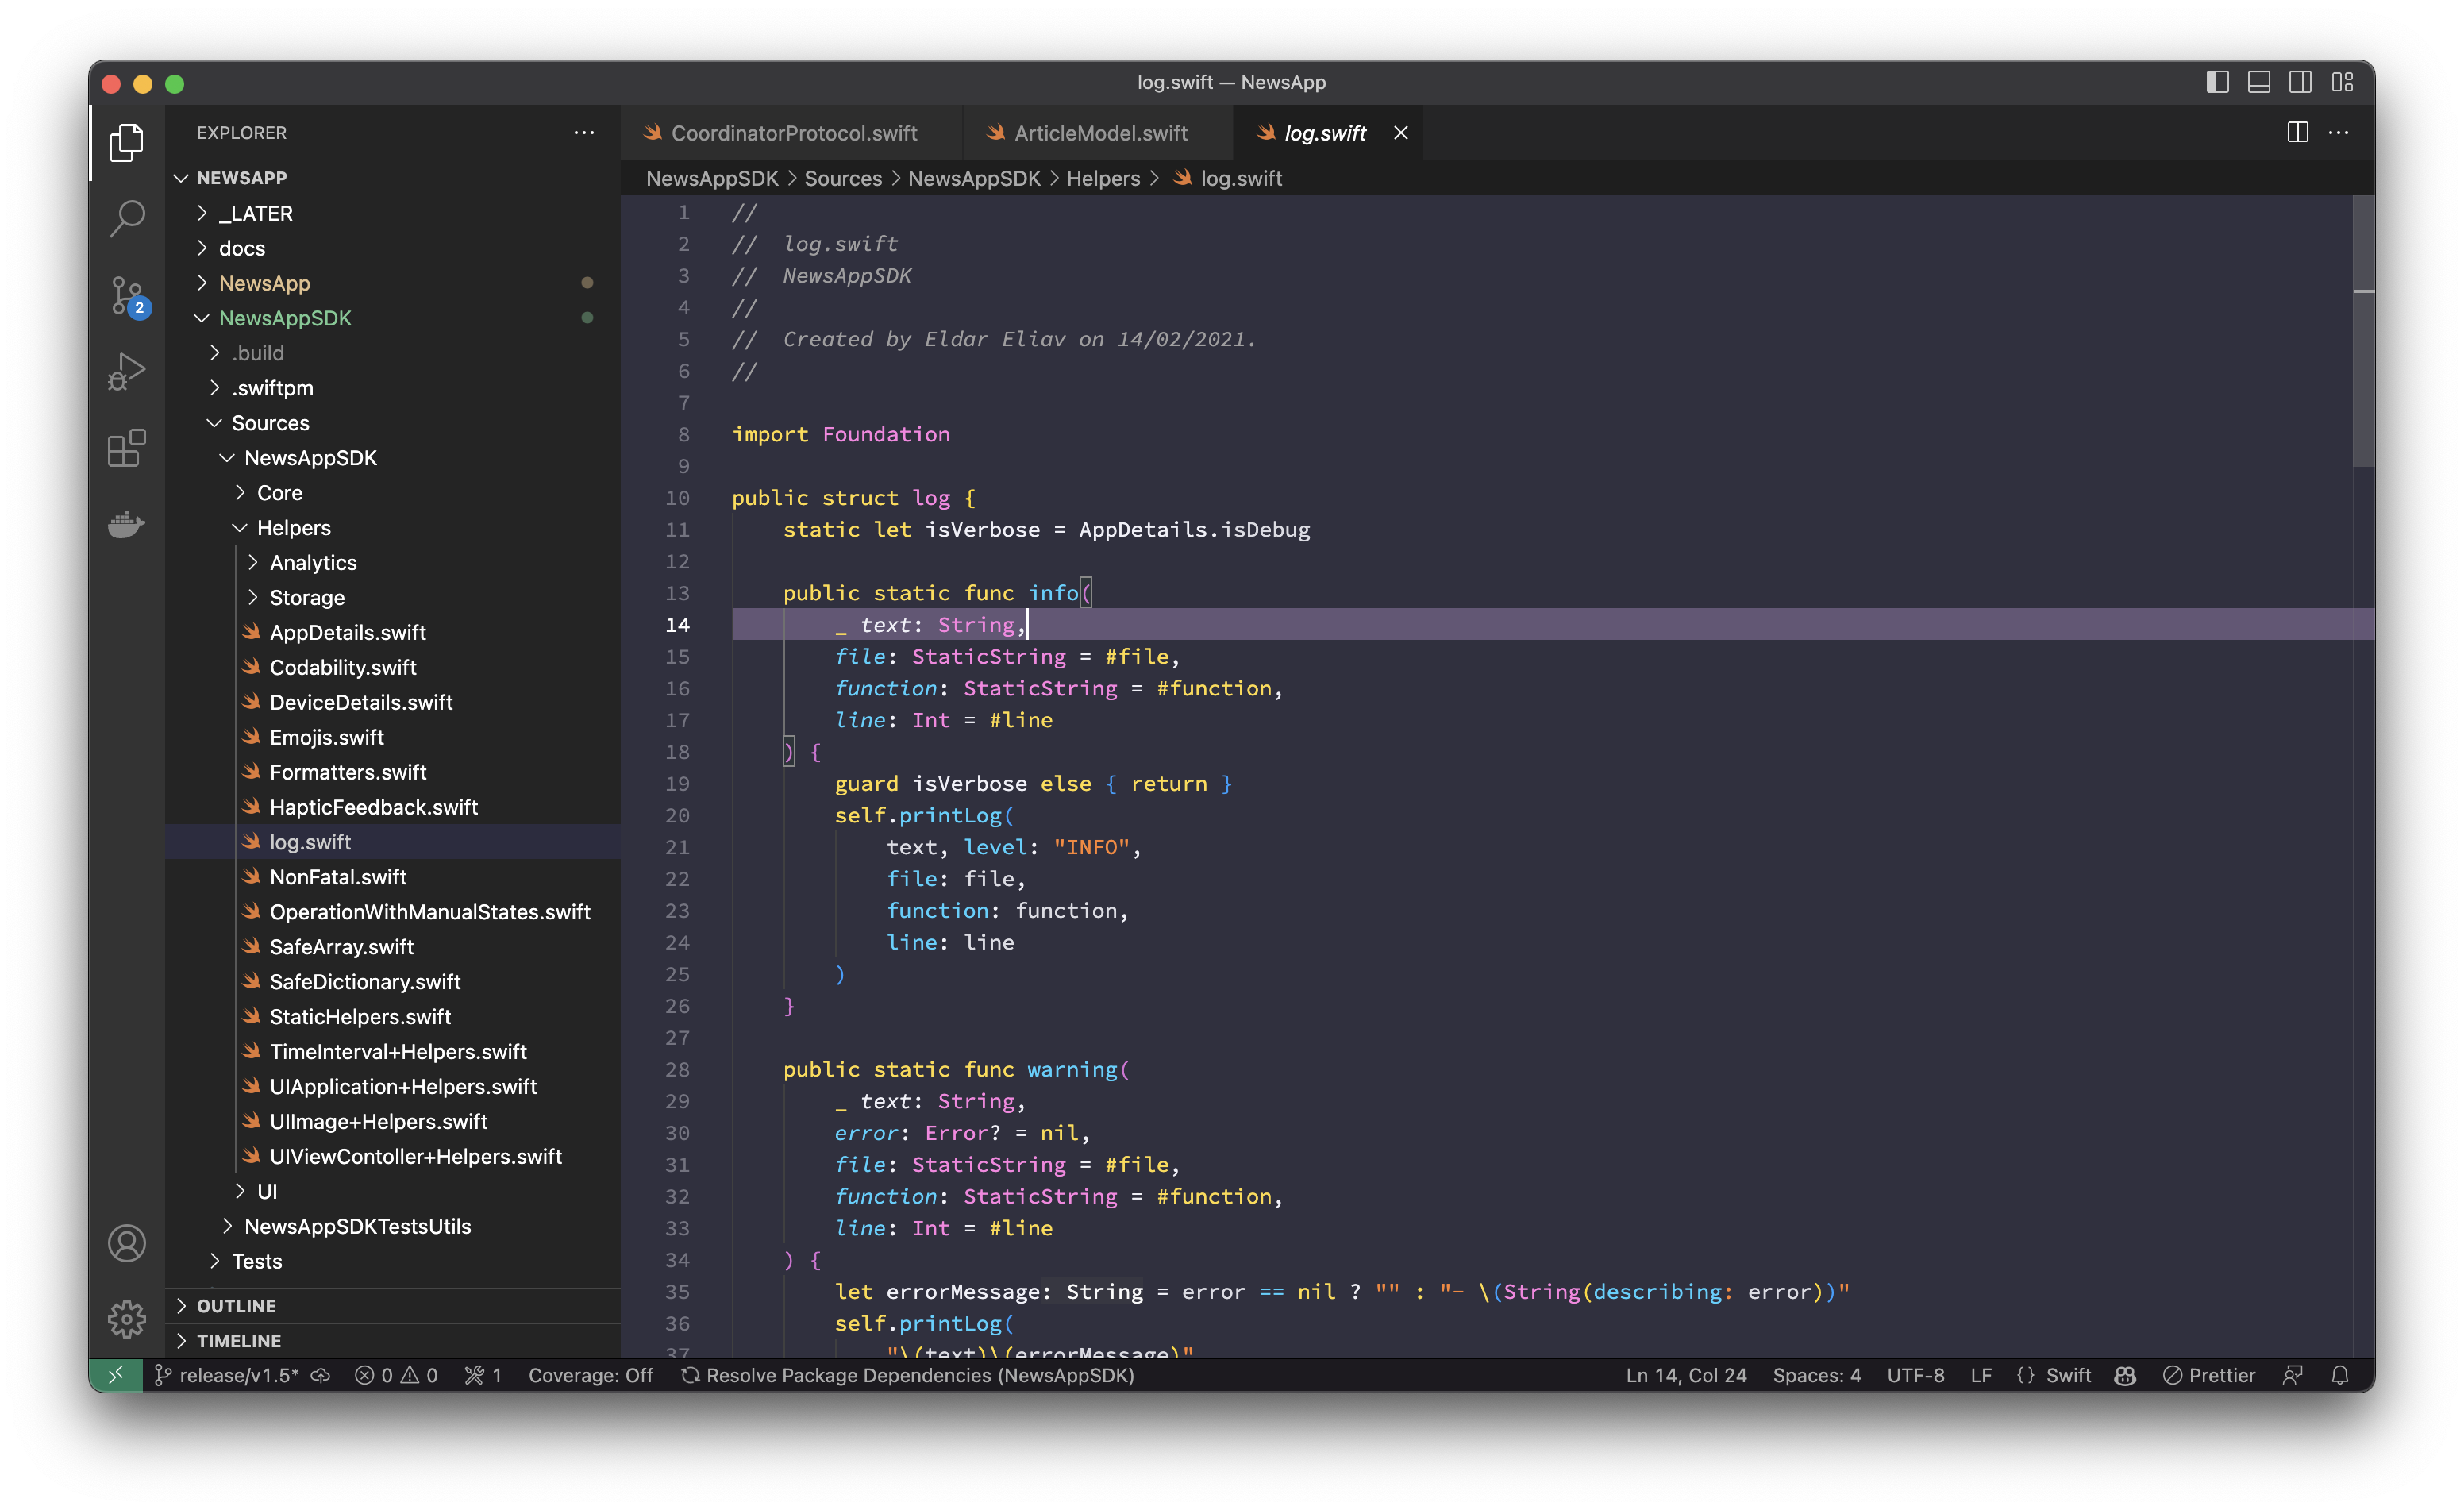Open AppDetails.swift file

pyautogui.click(x=393, y=633)
